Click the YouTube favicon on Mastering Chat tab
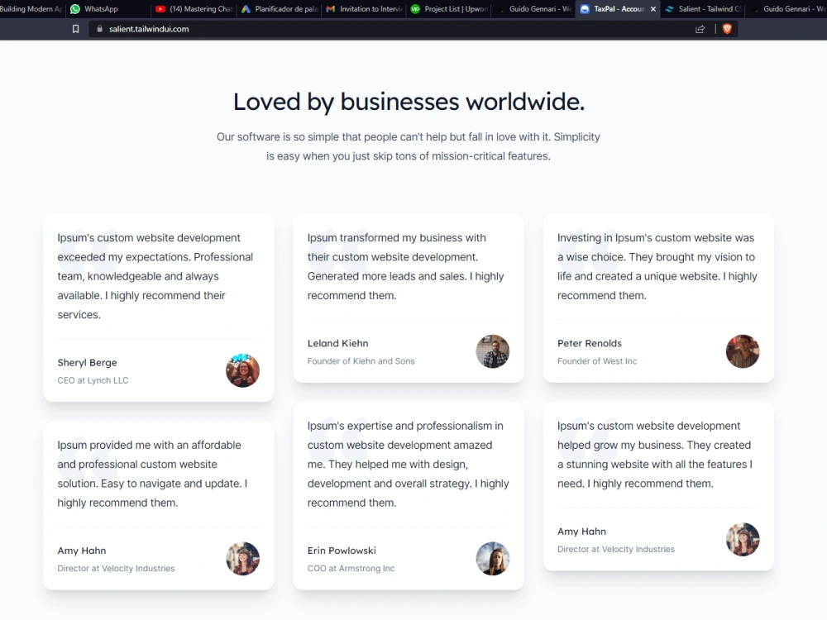Viewport: 827px width, 620px height. click(x=160, y=9)
